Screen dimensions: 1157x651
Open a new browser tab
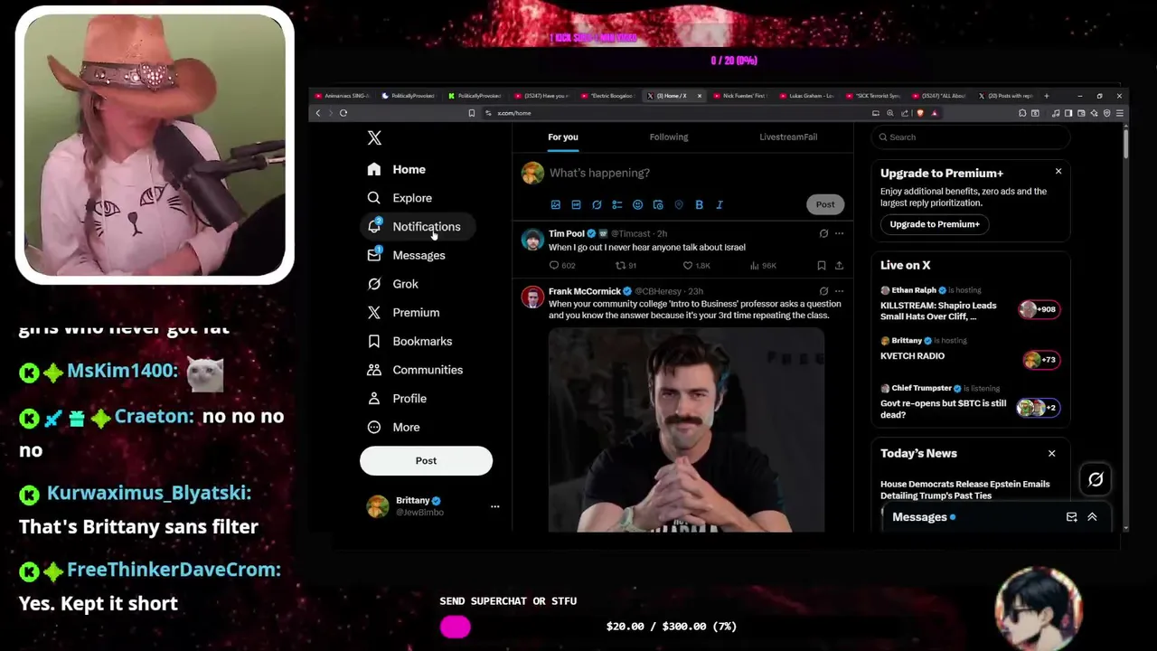pyautogui.click(x=1047, y=95)
